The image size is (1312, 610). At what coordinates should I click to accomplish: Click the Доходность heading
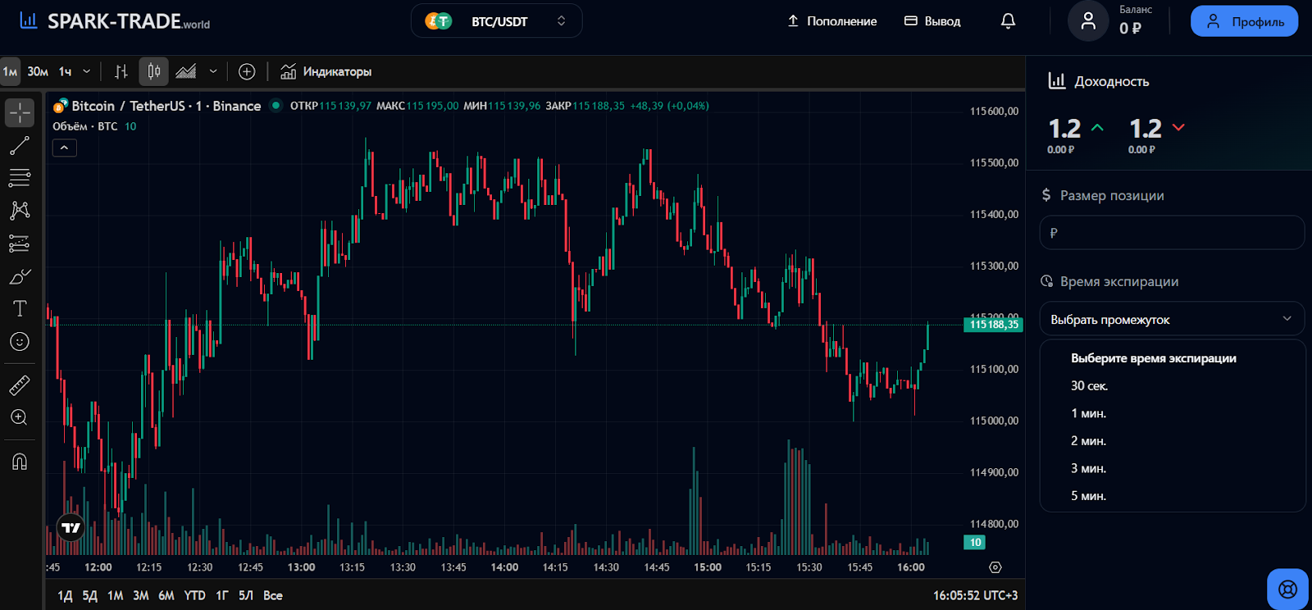coord(1111,81)
